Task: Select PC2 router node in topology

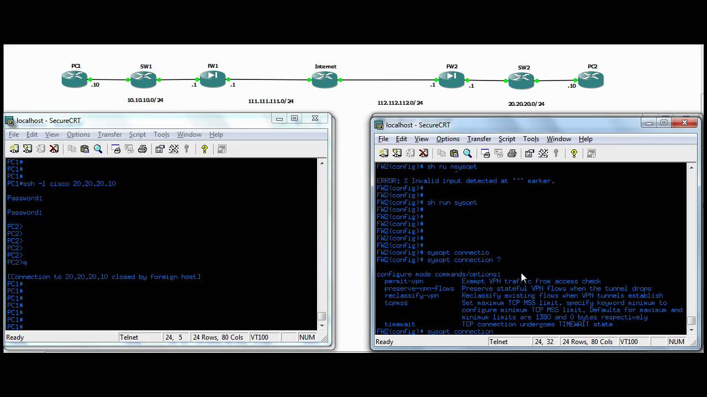Action: tap(590, 79)
